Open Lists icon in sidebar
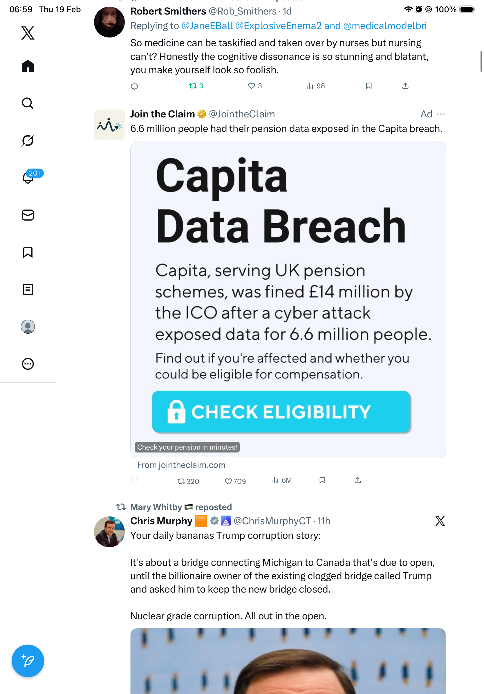 [x=28, y=289]
